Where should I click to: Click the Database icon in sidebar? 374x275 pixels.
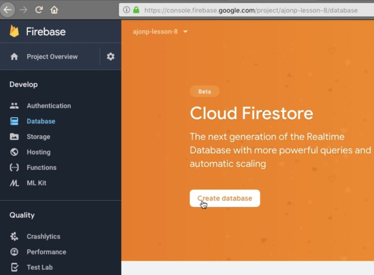tap(14, 121)
